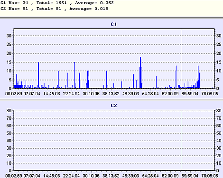This screenshot has width=223, height=178.
Task: Click '54:28:04' time label under C1 chart
Action: (x=150, y=94)
